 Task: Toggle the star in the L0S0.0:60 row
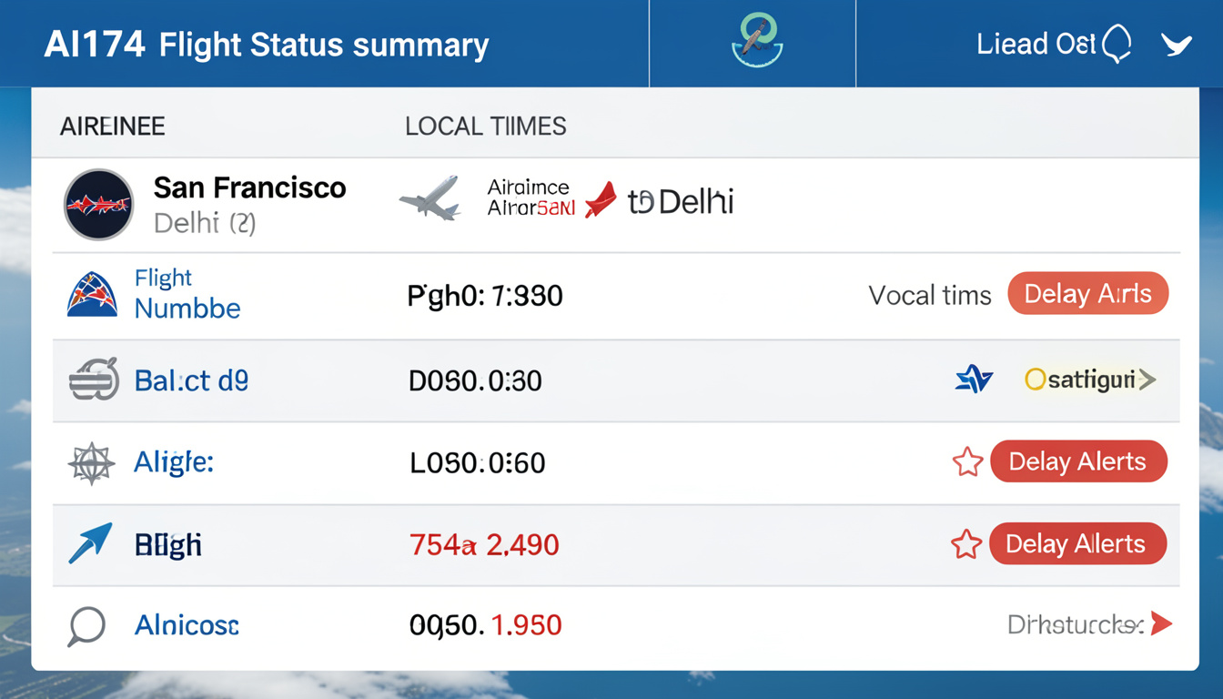[x=967, y=462]
